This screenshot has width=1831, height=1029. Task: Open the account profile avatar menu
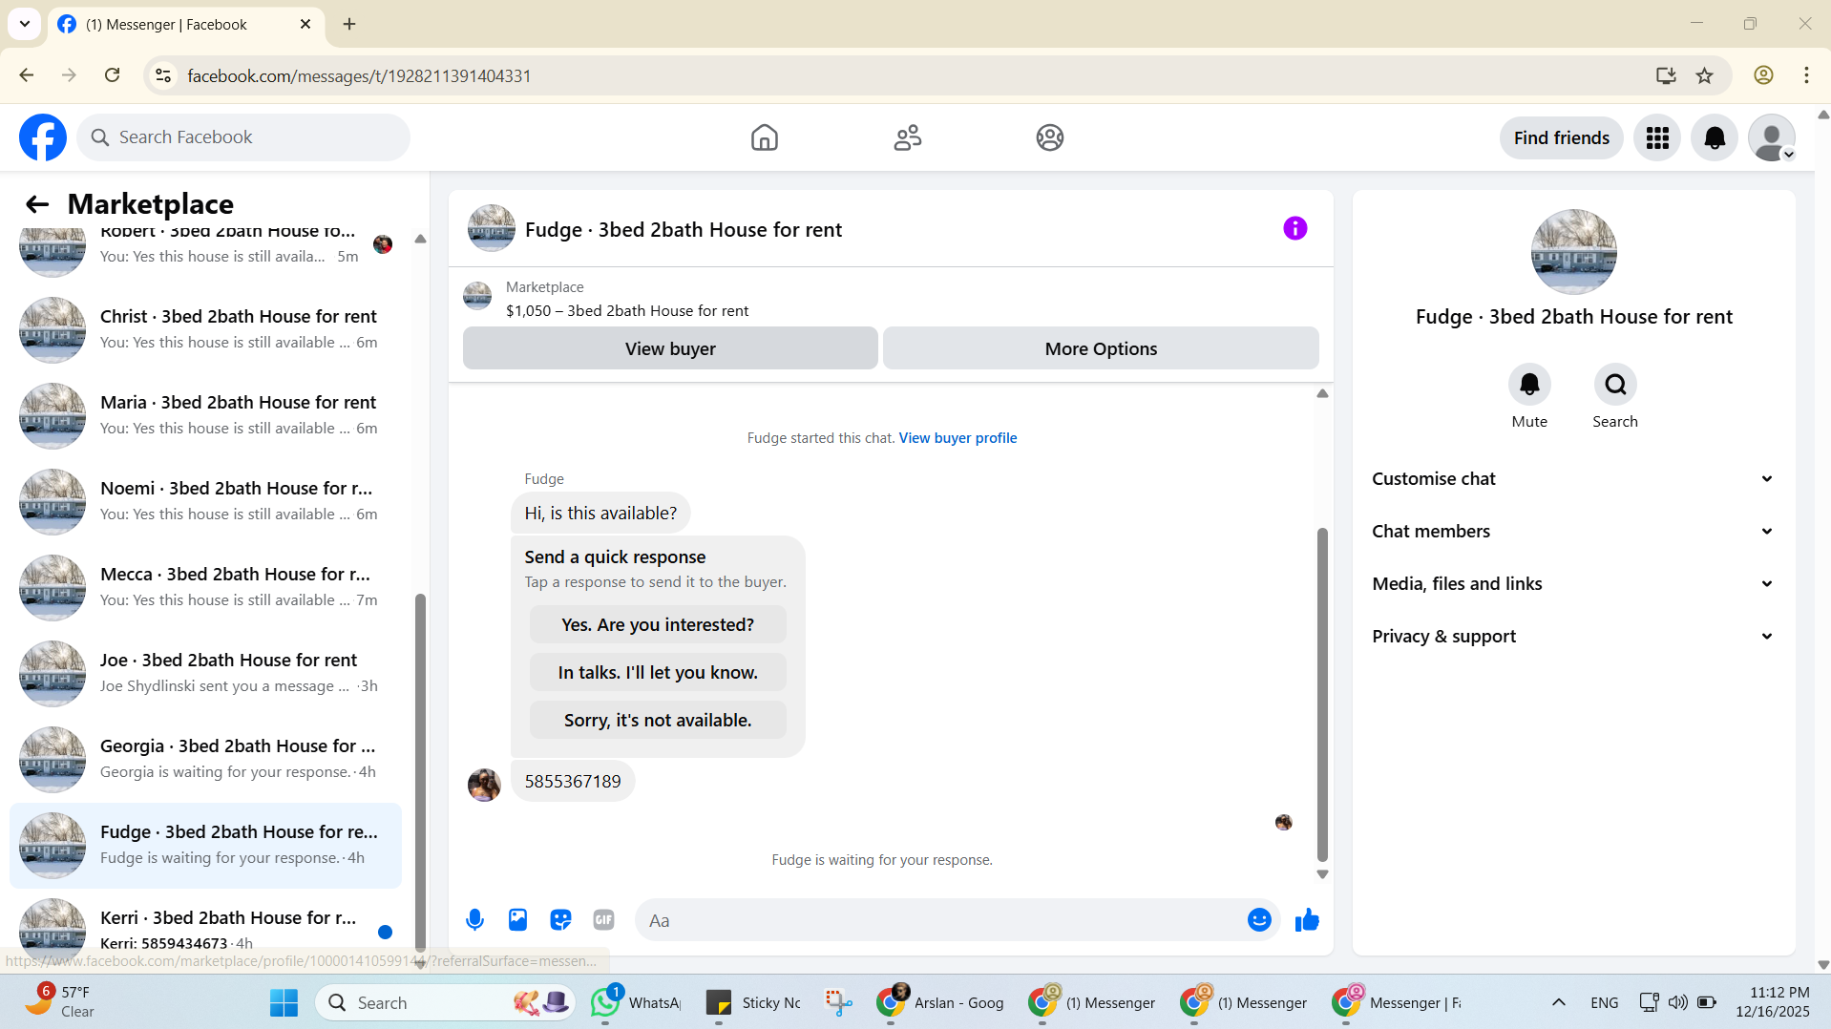point(1772,137)
